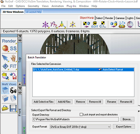Click the yellow four-point star icon
This screenshot has height=134, width=140.
[x=72, y=24]
